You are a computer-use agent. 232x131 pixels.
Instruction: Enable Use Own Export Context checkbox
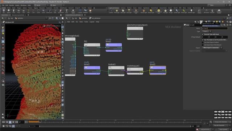tap(203, 42)
